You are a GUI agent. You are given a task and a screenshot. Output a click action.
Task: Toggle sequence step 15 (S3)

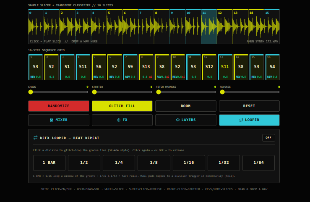[x=257, y=67]
